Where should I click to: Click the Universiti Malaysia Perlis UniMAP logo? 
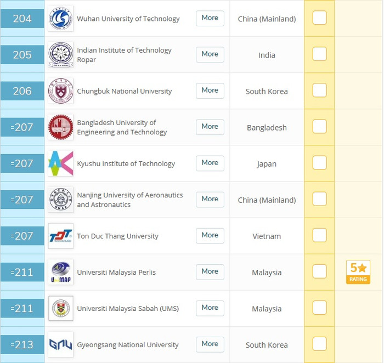(60, 272)
